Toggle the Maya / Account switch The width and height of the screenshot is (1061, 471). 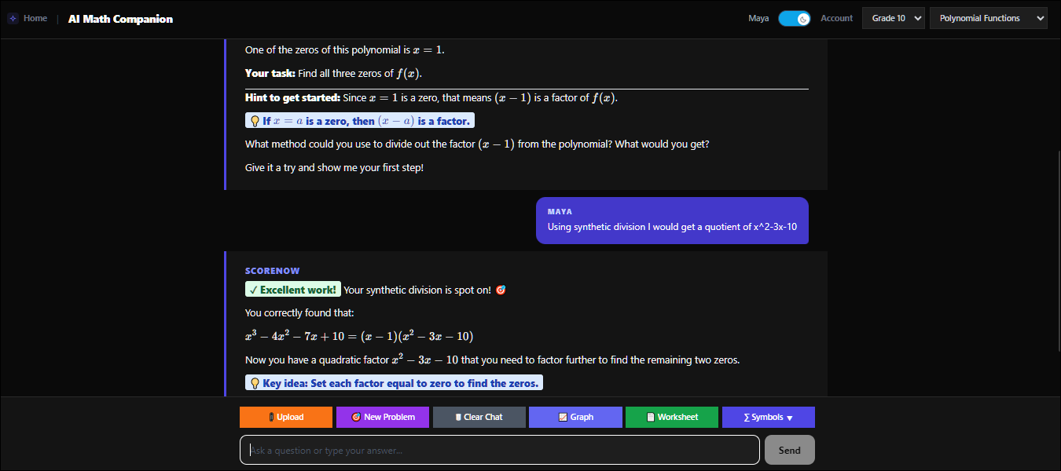coord(795,18)
